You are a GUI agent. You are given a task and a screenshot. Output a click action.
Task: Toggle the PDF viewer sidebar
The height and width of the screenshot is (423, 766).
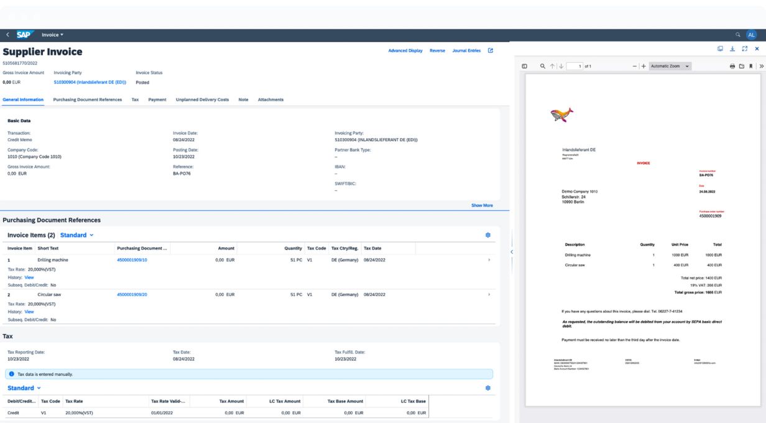pyautogui.click(x=524, y=67)
